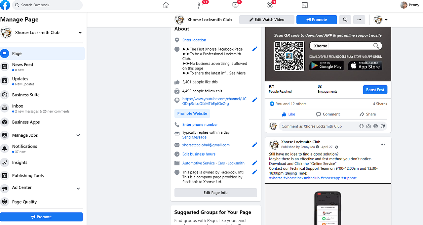Image resolution: width=423 pixels, height=225 pixels.
Task: Edit the categories pencil icon
Action: (x=255, y=163)
